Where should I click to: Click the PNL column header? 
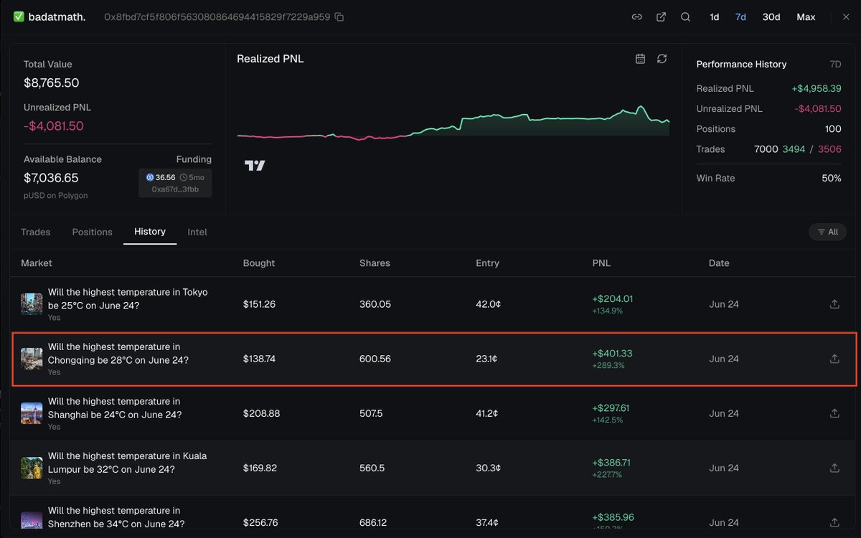click(601, 263)
